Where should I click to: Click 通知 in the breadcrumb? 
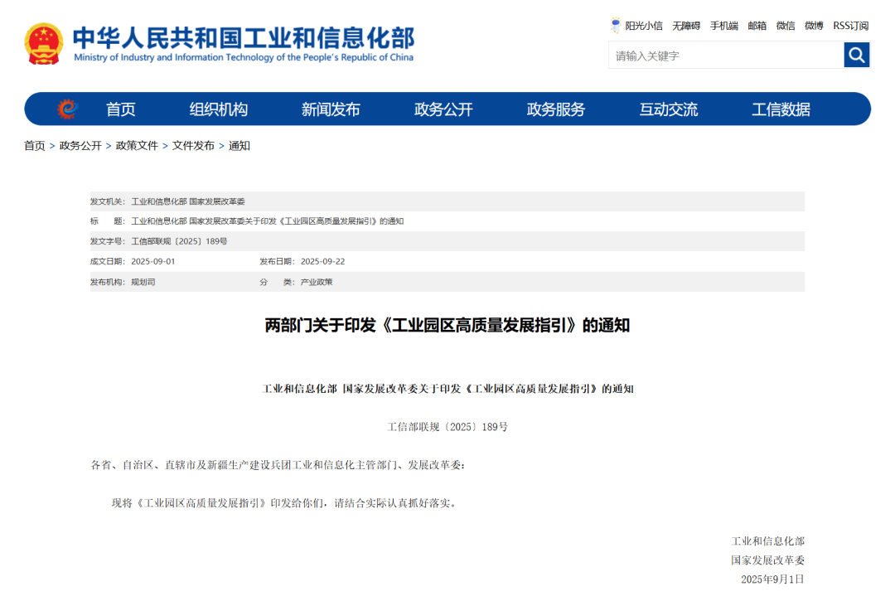click(239, 146)
